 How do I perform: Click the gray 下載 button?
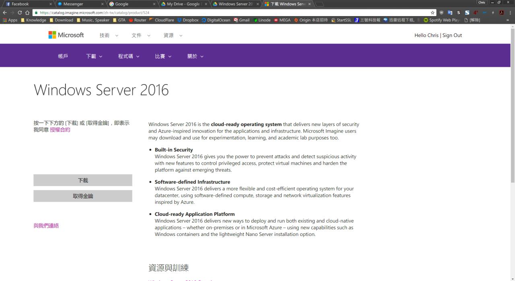pyautogui.click(x=83, y=180)
